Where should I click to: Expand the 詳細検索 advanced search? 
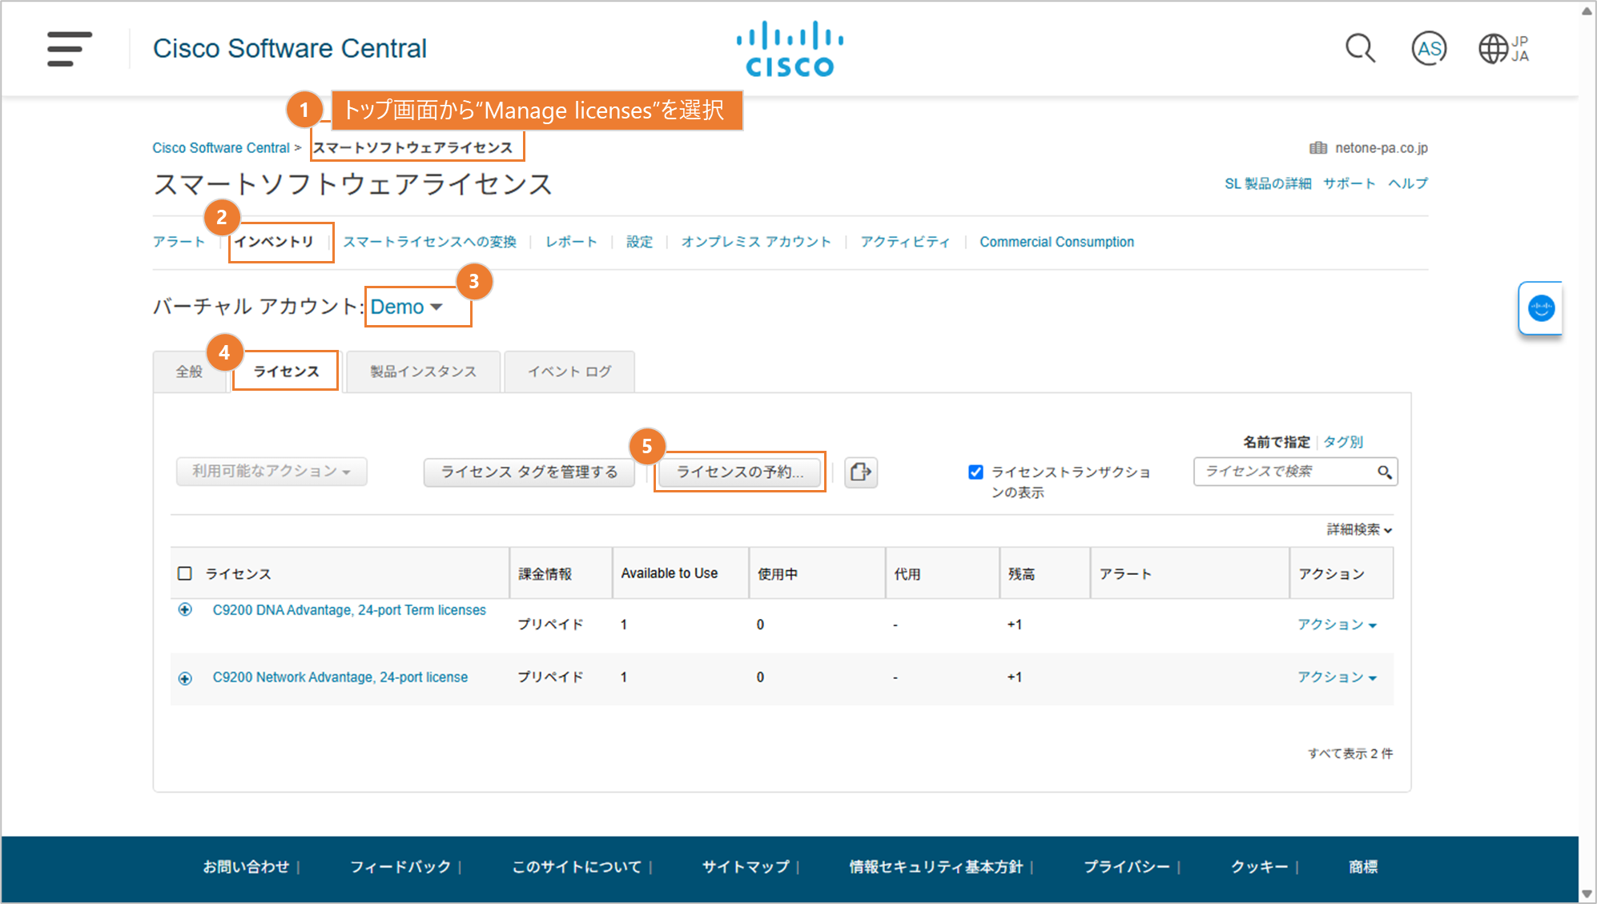[x=1359, y=529]
